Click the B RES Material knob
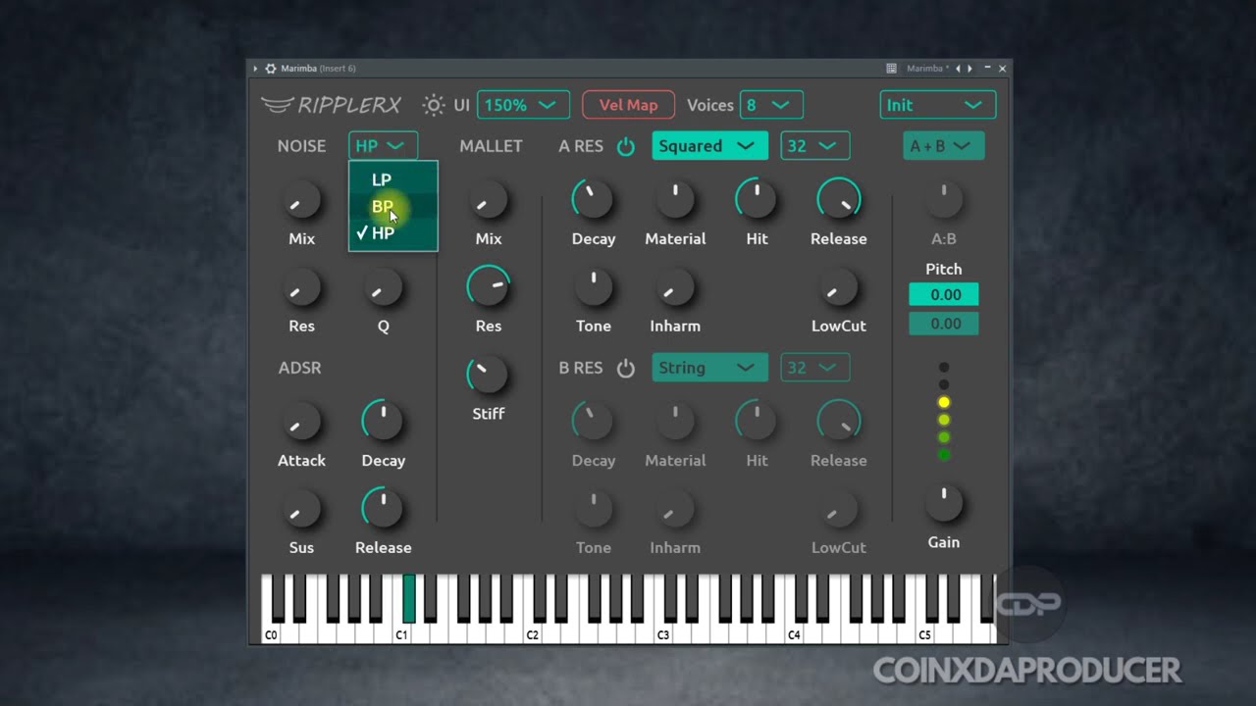 675,422
